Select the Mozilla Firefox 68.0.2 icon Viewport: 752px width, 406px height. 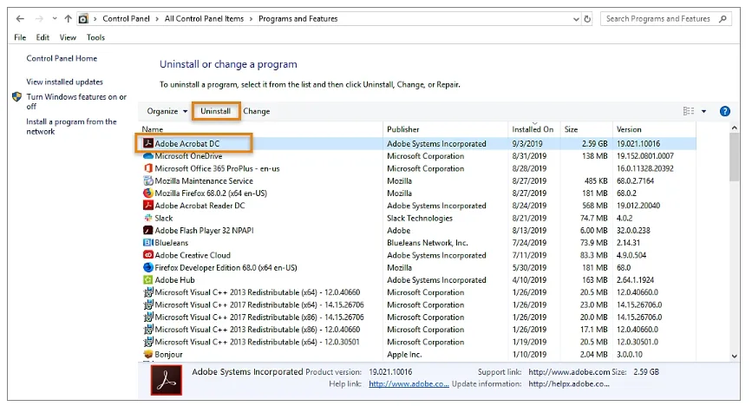point(148,193)
